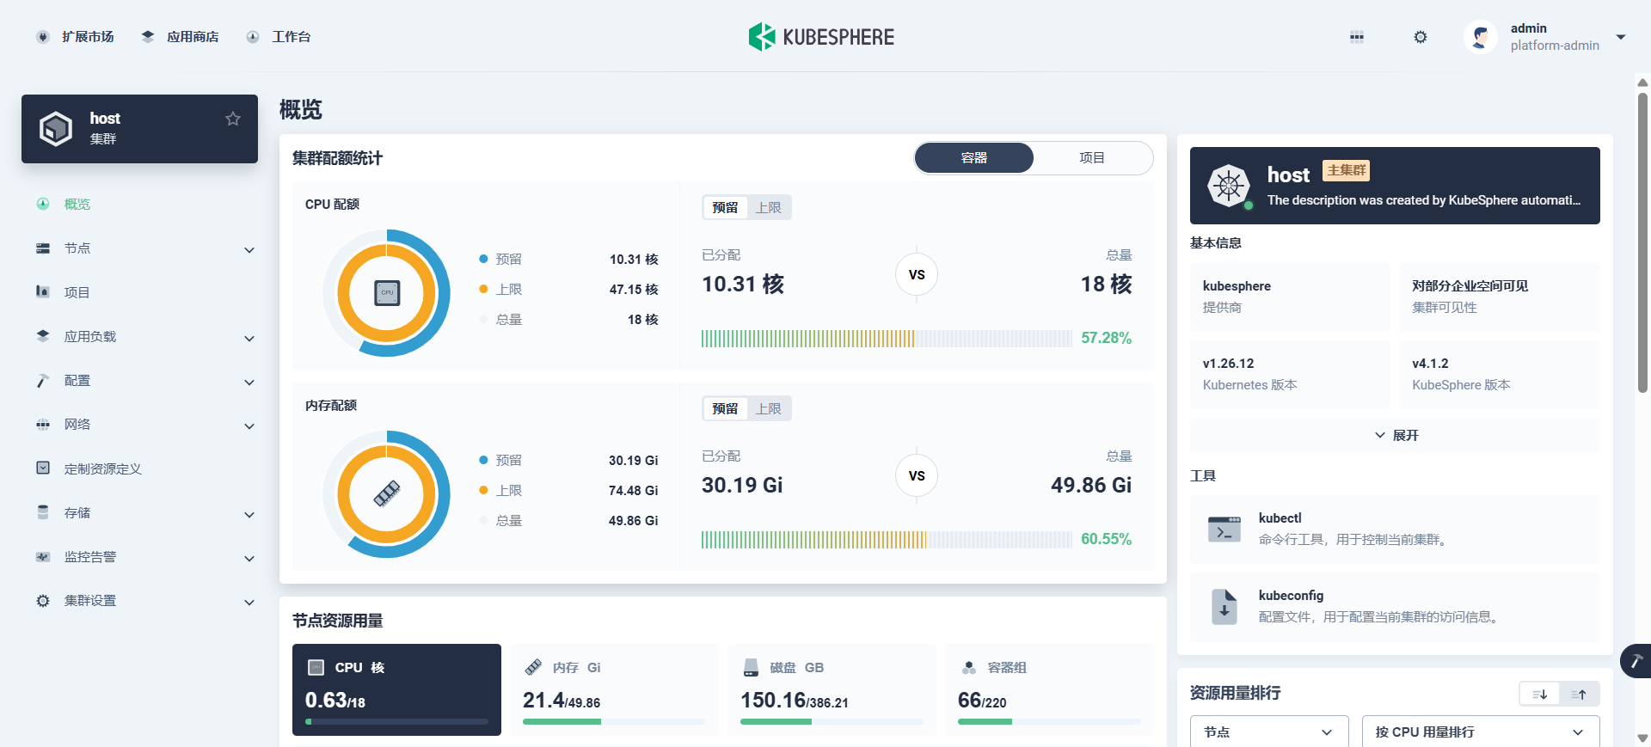Click the Nodes sidebar icon
This screenshot has width=1651, height=747.
tap(43, 248)
